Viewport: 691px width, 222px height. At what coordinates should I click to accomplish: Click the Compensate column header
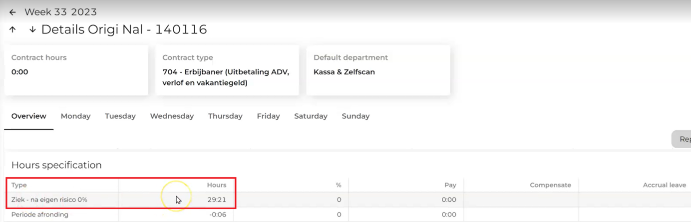[x=550, y=185]
